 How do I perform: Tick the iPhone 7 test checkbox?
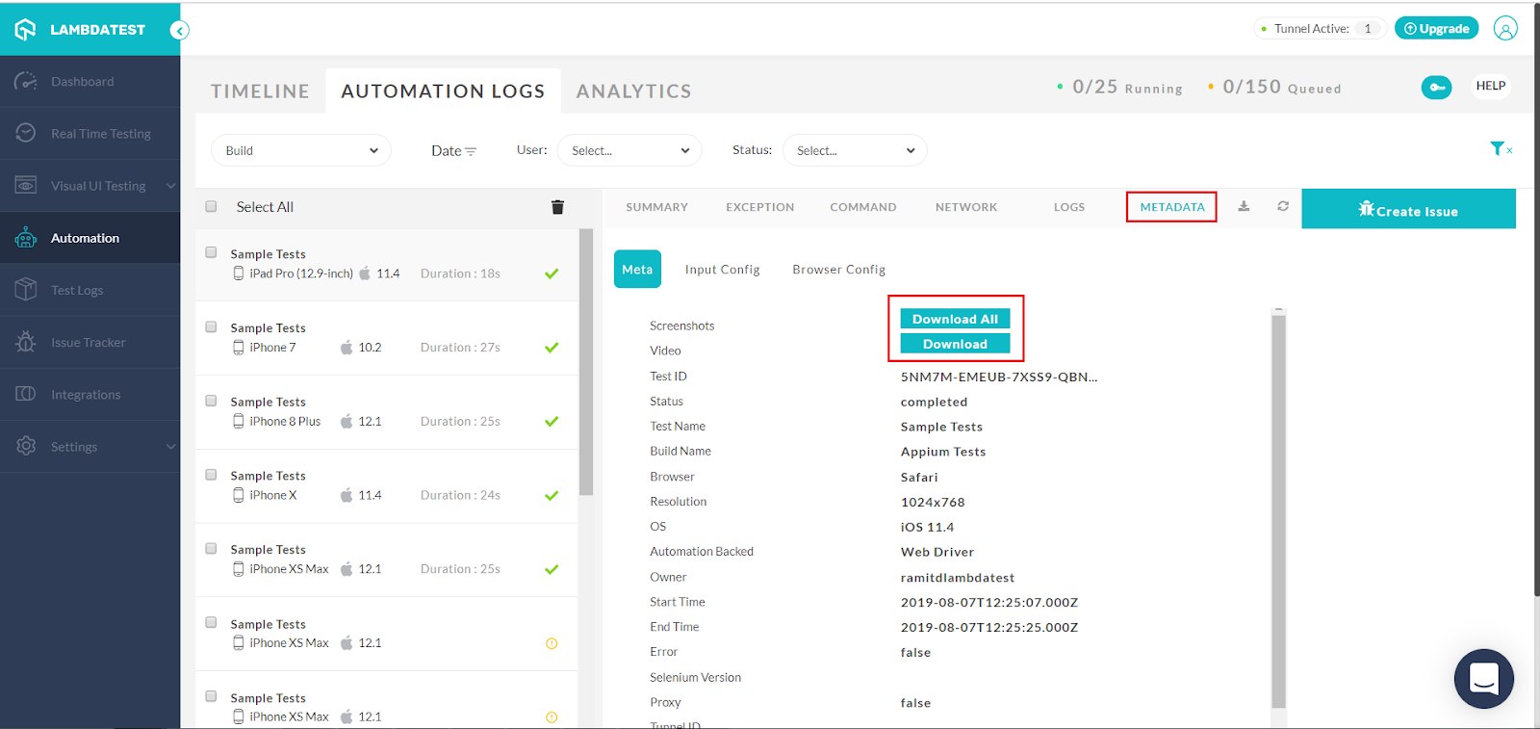pos(212,327)
